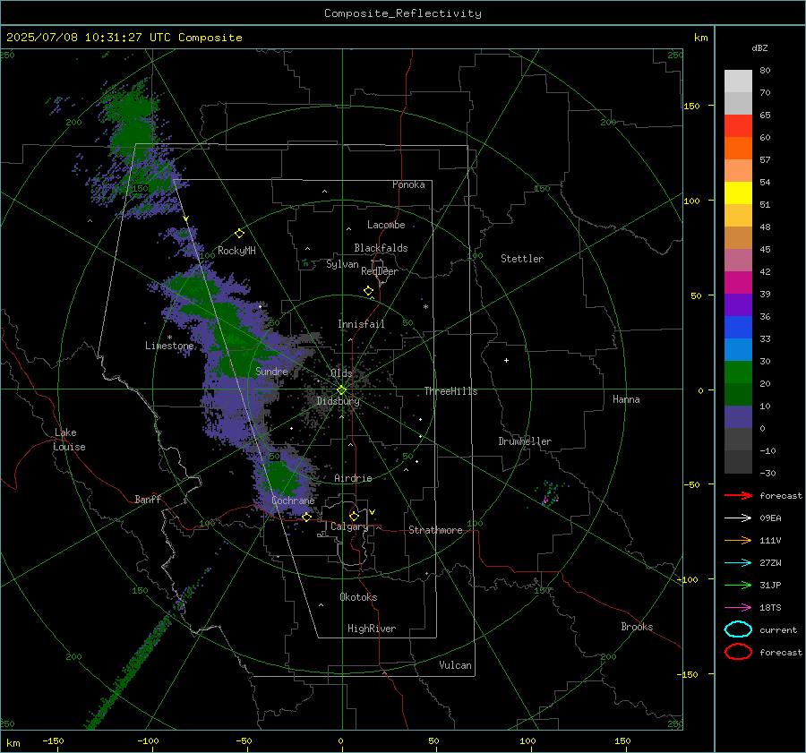Select the yellow 51–54 dBZ color swatch
The height and width of the screenshot is (753, 806).
(738, 193)
